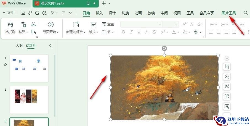Click decrease font size icon
Screen dimensions: 250x126
[192, 24]
